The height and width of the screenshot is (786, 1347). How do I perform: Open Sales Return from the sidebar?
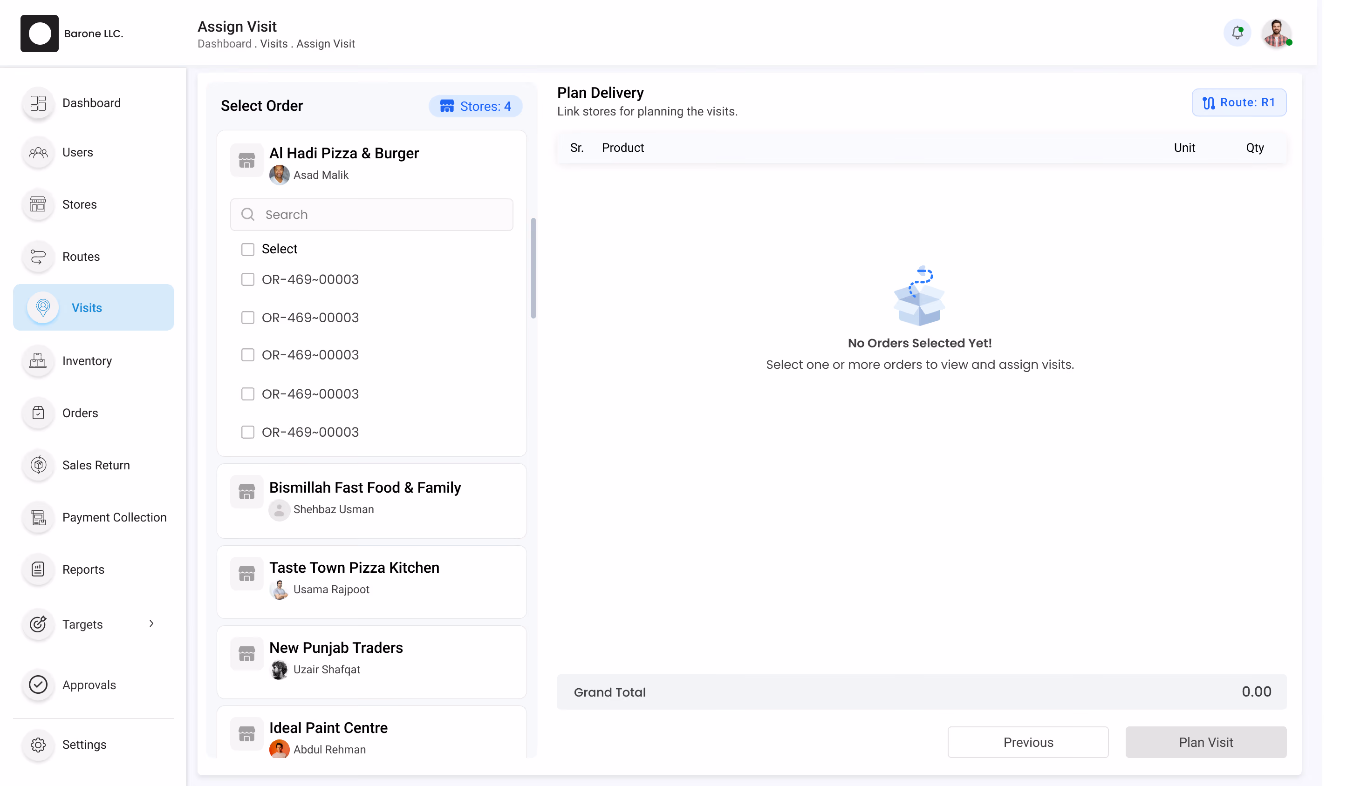[96, 465]
